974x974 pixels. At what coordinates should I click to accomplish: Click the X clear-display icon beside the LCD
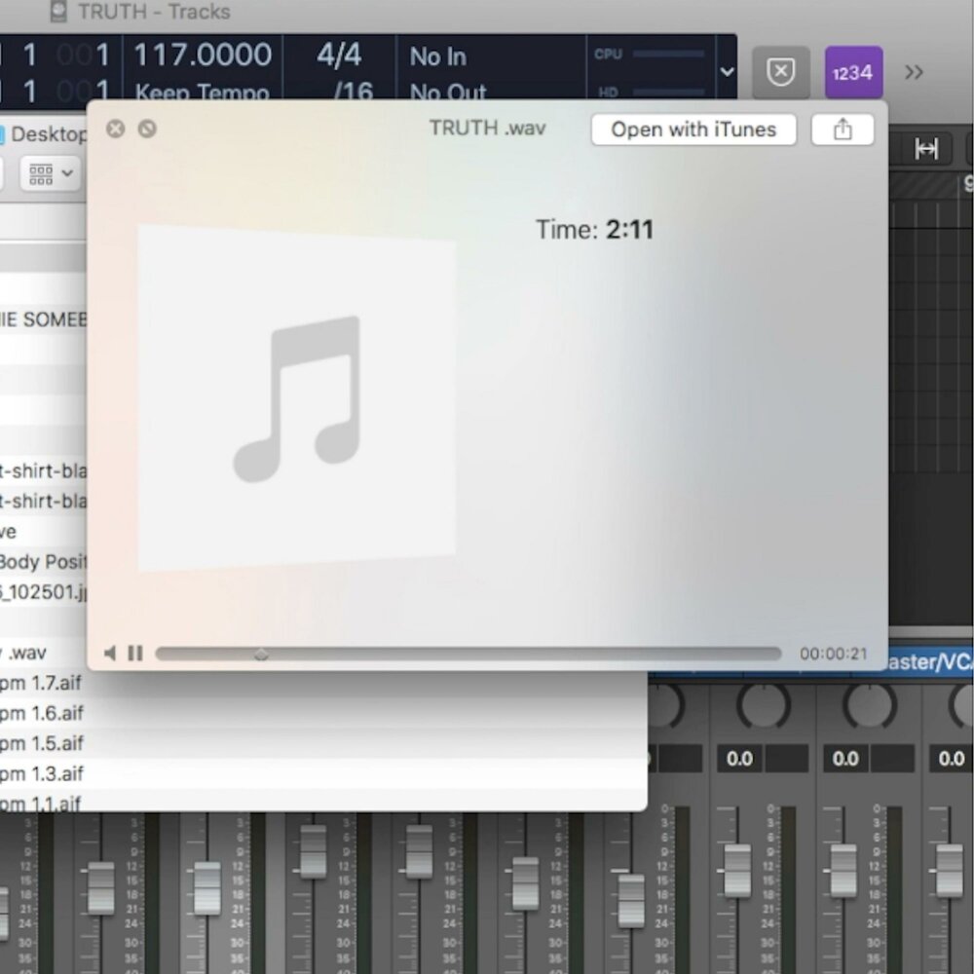point(780,72)
